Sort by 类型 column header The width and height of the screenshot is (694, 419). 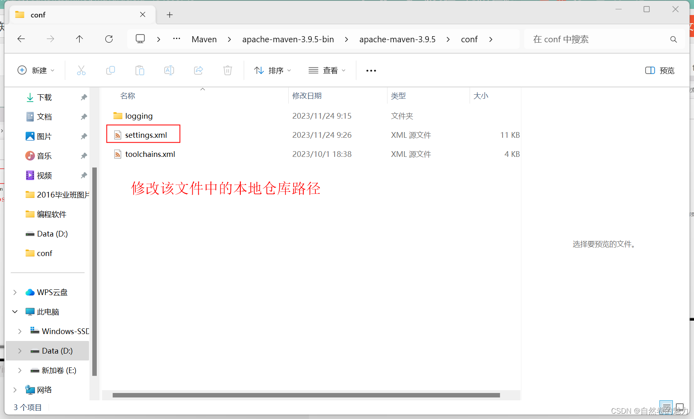[398, 96]
